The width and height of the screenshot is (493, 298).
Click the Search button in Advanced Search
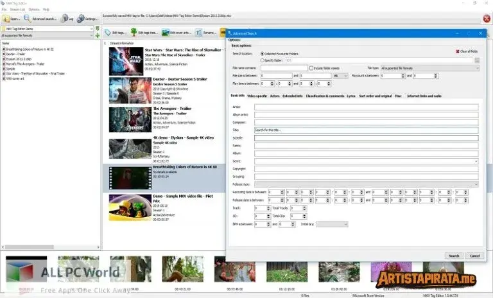tap(454, 256)
